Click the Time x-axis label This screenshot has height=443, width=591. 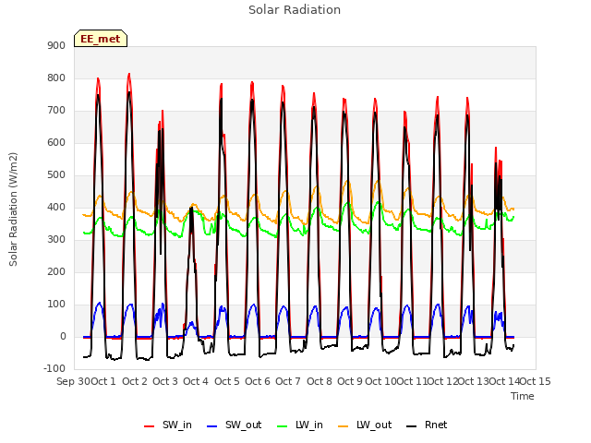coord(523,396)
